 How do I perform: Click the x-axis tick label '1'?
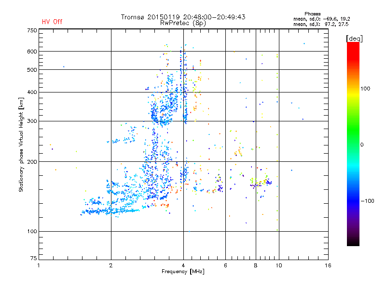tap(39, 265)
